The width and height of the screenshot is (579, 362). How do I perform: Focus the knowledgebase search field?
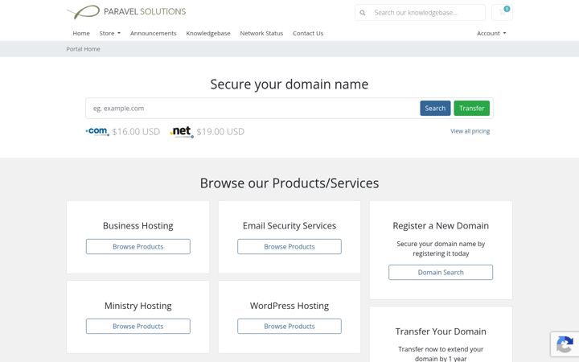428,13
